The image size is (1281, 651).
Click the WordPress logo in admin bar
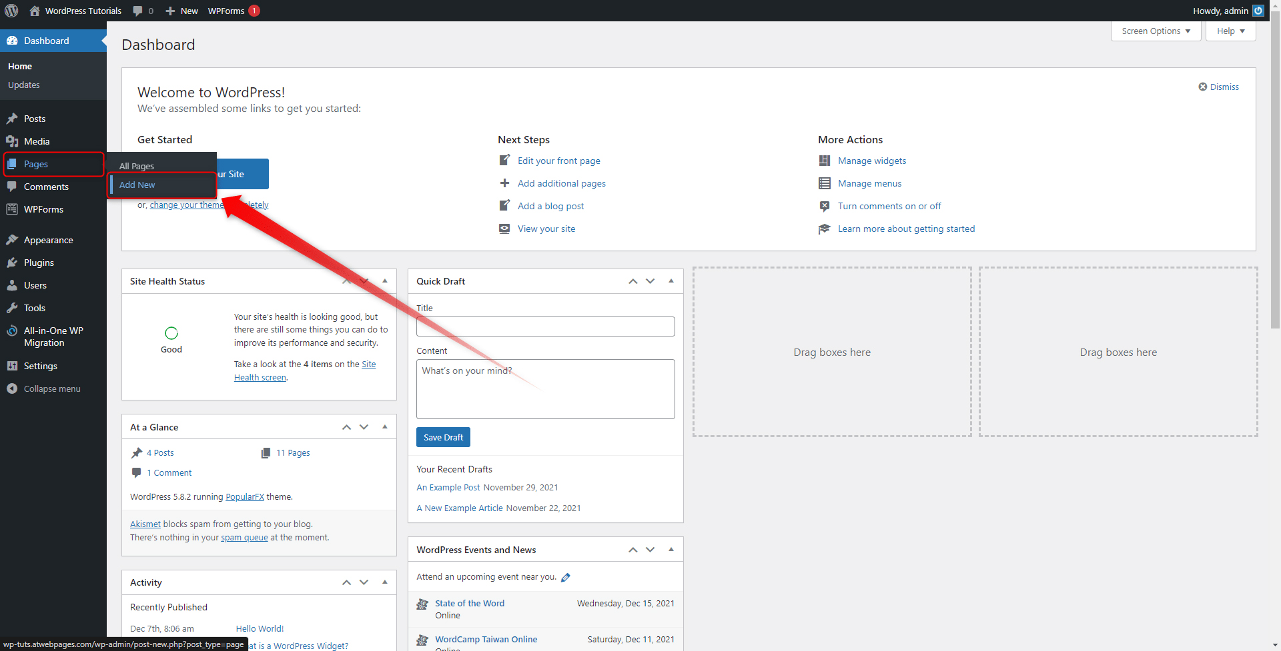point(11,11)
